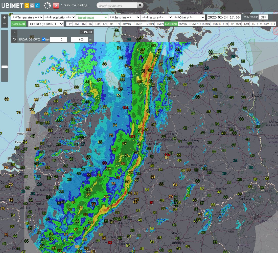Screen dimensions: 278x253
Task: Step forward six minutes with +6MIN
Action: click(x=183, y=24)
